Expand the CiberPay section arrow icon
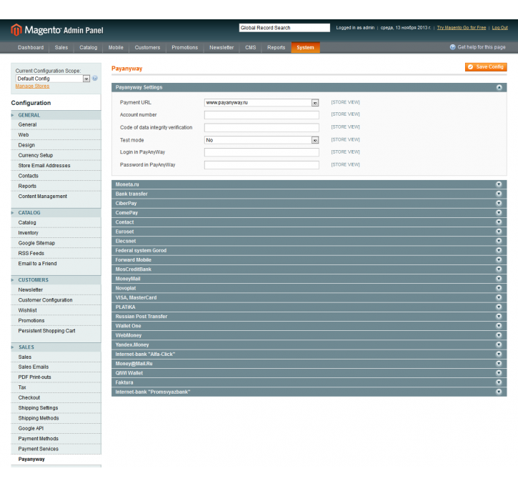The width and height of the screenshot is (518, 486). 499,203
